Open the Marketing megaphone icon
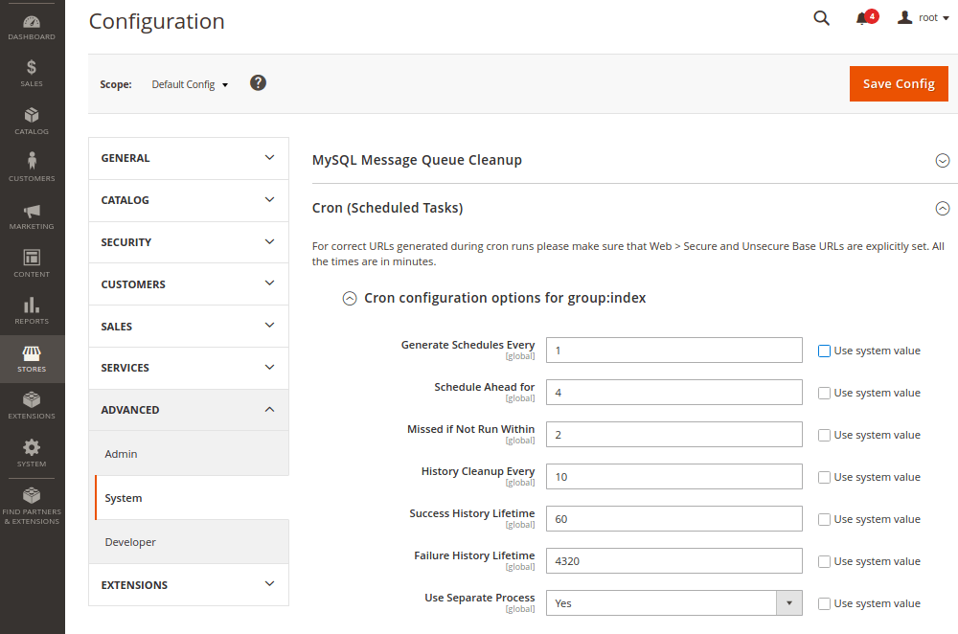958x634 pixels. (x=32, y=215)
